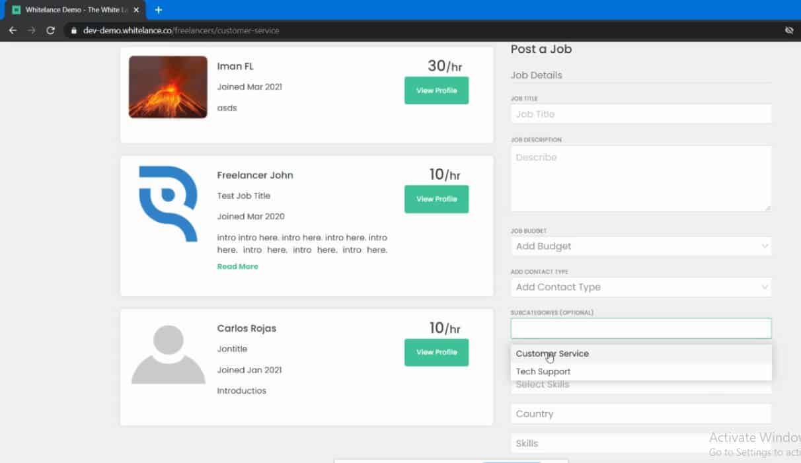Click the Introductios text
Screen dimensions: 801x463
(x=242, y=391)
